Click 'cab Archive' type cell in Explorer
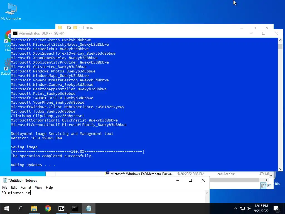 pyautogui.click(x=226, y=174)
